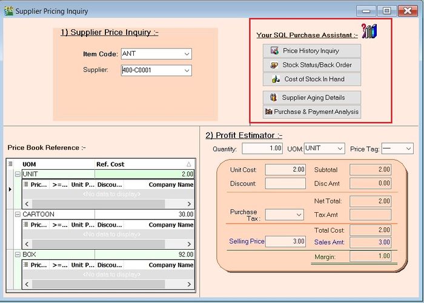Open the Item Code dropdown
The width and height of the screenshot is (424, 303).
pyautogui.click(x=186, y=54)
